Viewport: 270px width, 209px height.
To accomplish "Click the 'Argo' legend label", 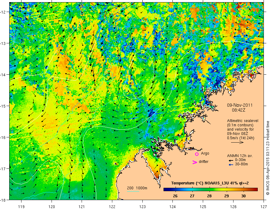I will point(205,153).
